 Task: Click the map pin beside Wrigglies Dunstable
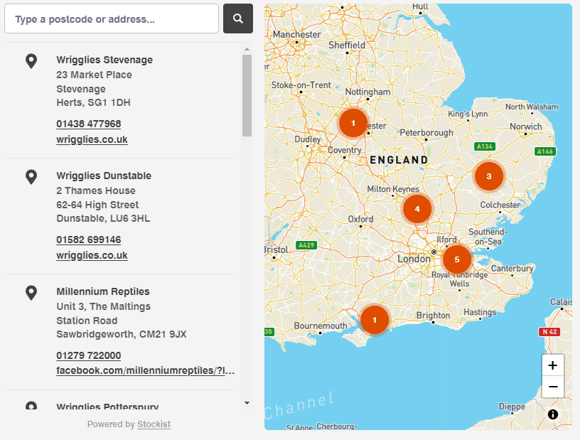pos(31,177)
